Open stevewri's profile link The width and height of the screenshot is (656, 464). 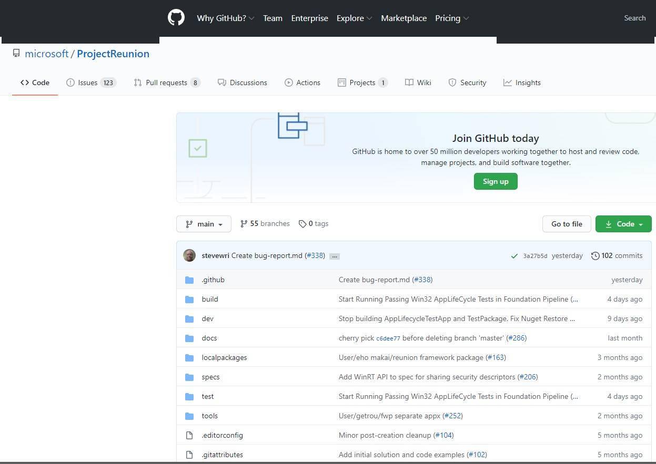point(215,256)
